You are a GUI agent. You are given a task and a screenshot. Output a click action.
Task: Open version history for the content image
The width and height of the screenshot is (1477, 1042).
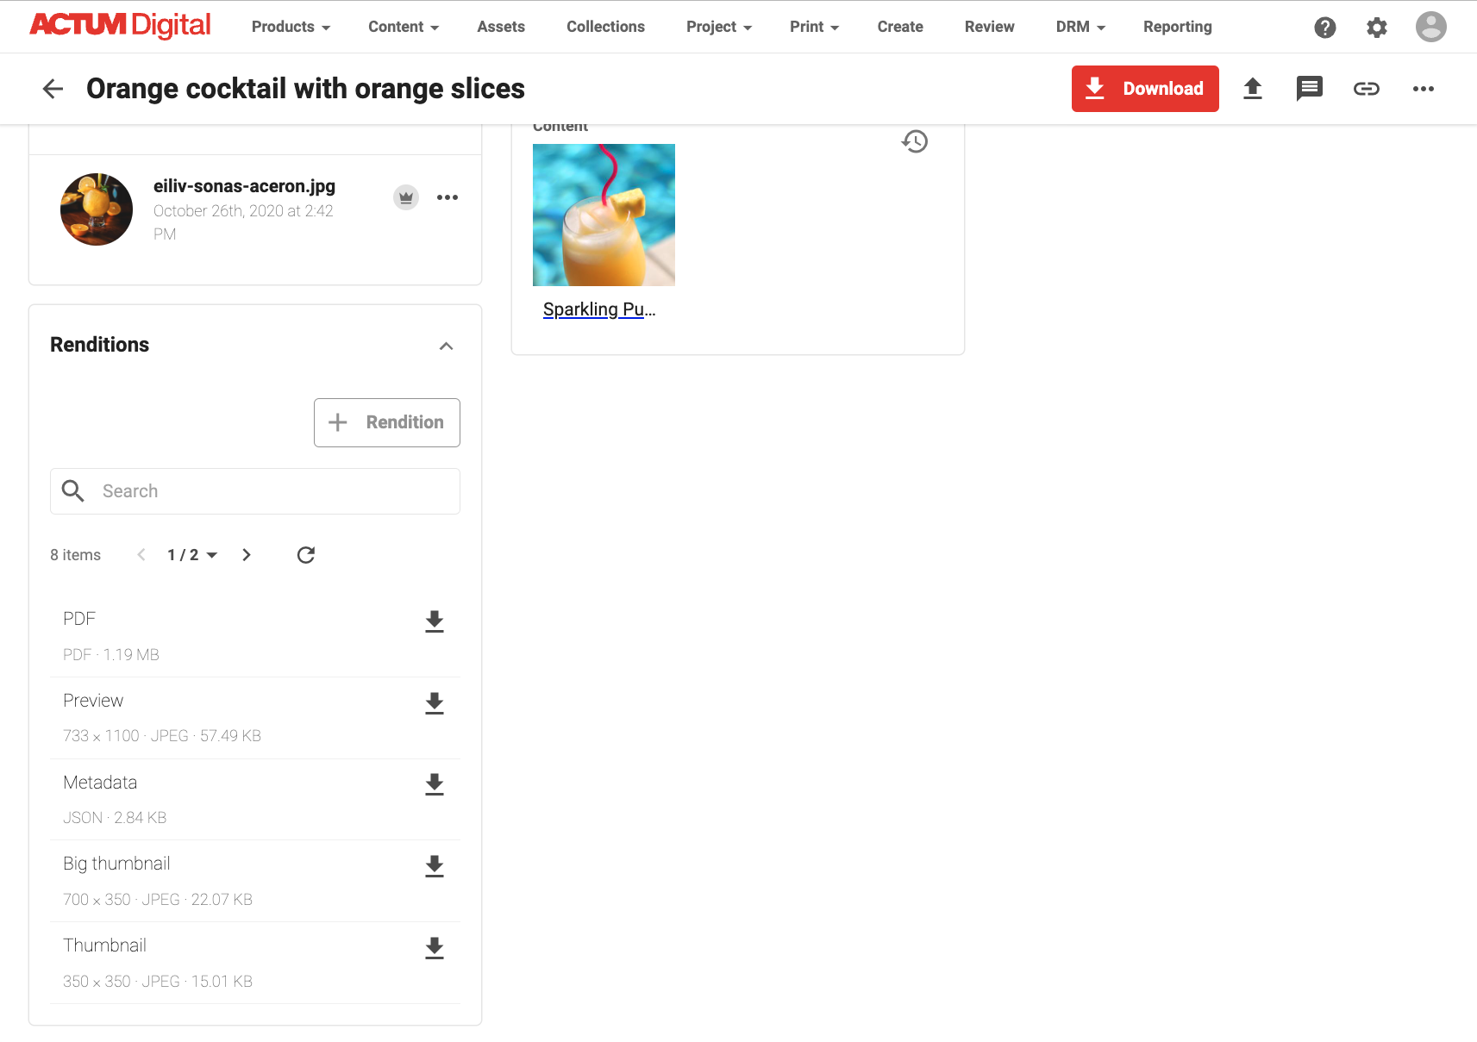tap(915, 141)
